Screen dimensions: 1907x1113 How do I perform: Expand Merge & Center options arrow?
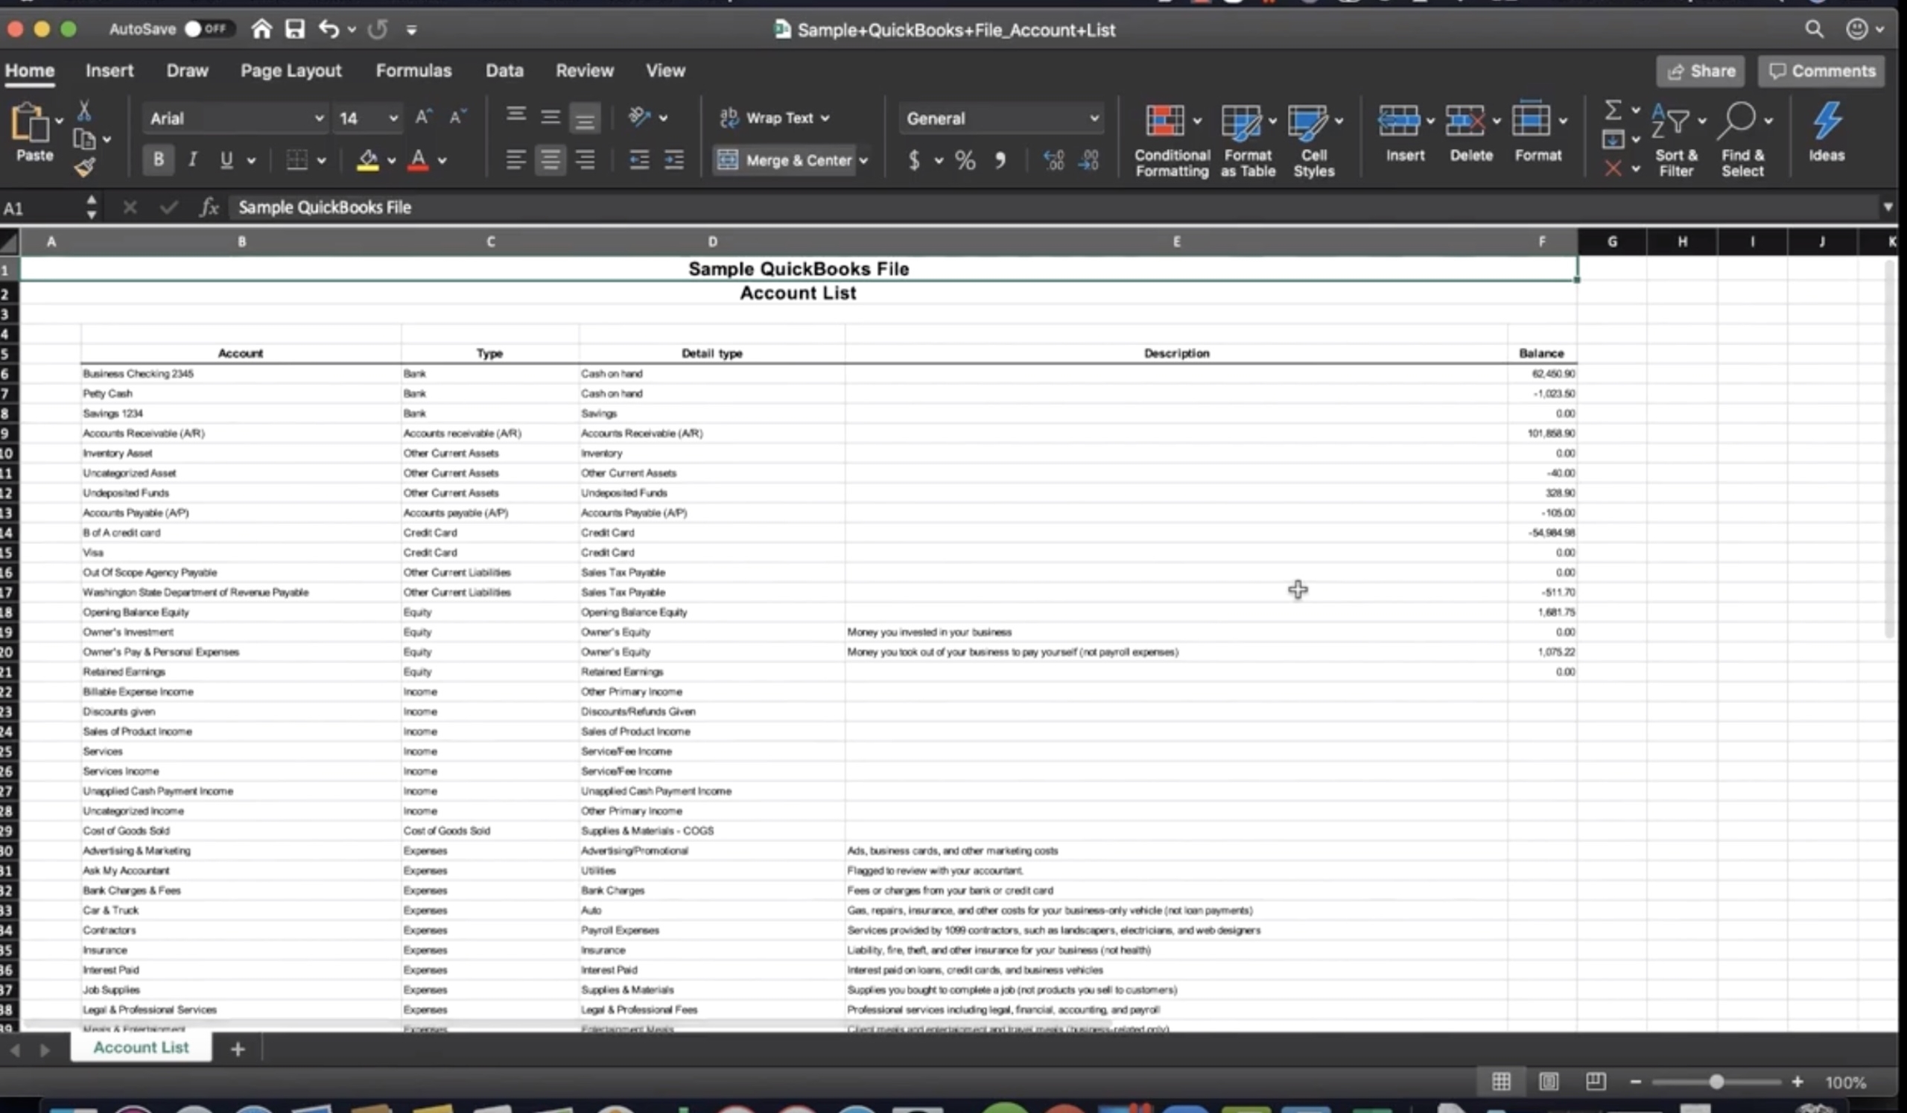coord(863,160)
